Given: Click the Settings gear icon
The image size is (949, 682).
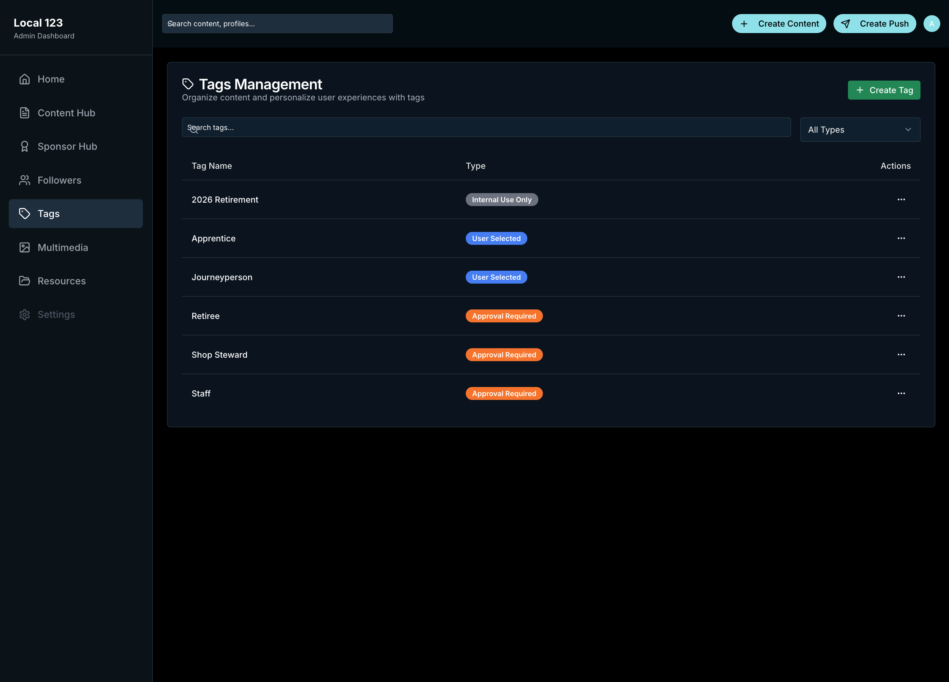Looking at the screenshot, I should click(24, 314).
